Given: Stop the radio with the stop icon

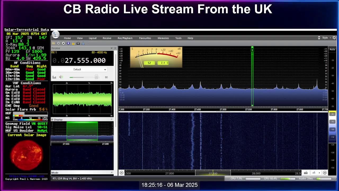Looking at the screenshot, I should point(63,43).
